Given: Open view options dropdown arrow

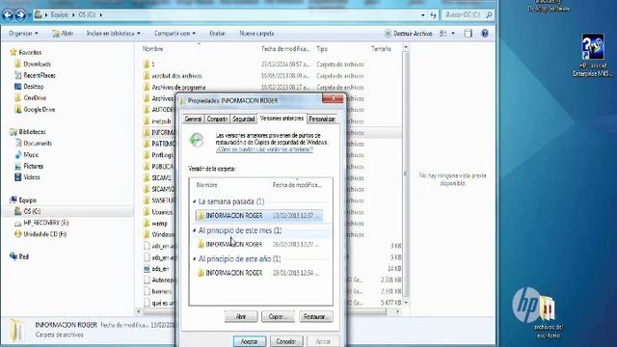Looking at the screenshot, I should [x=453, y=34].
